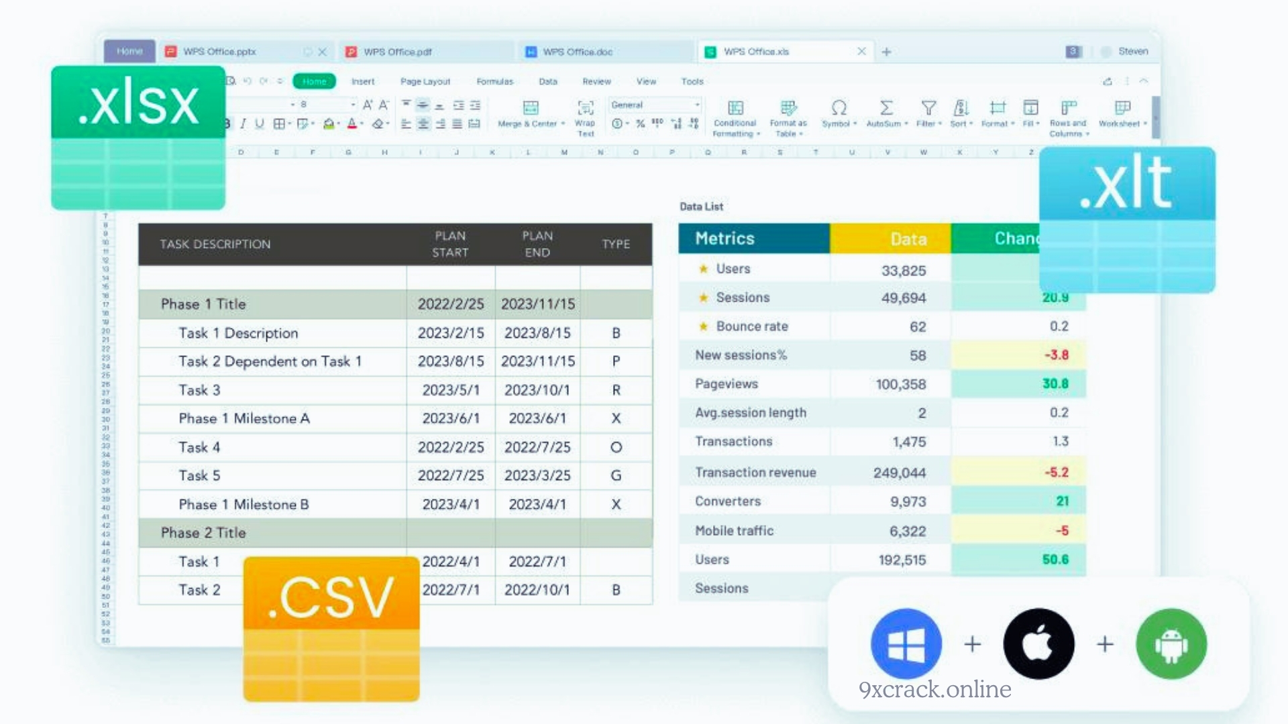Switch to the WPS Office.pdf document tab

[x=427, y=52]
